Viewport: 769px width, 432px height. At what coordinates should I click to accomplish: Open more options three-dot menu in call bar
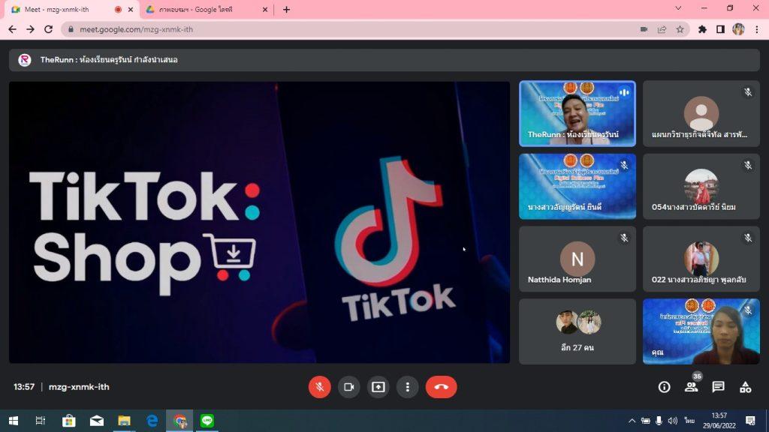pos(408,387)
